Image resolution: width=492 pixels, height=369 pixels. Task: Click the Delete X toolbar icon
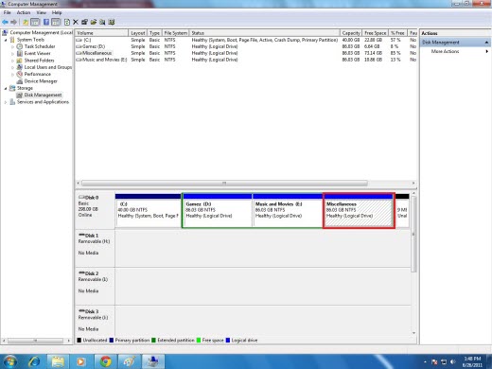[76, 22]
